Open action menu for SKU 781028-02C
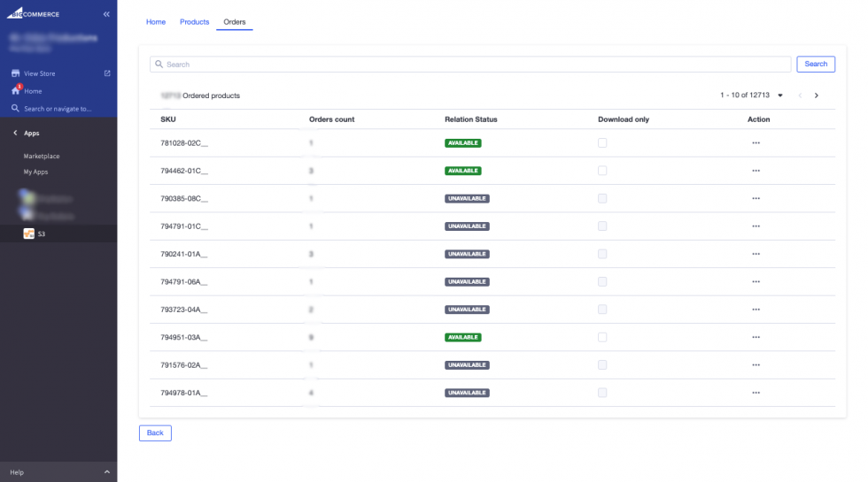Screen dimensions: 868x482 coord(756,143)
